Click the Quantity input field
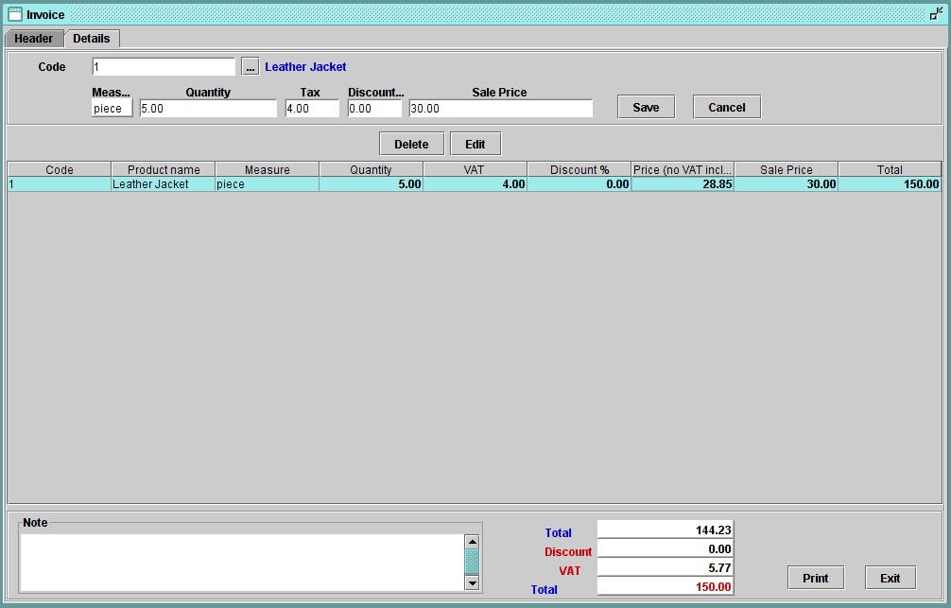951x608 pixels. 208,108
